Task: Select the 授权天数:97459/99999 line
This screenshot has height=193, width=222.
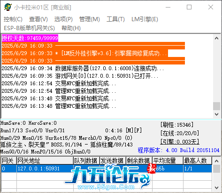Action: pos(30,38)
